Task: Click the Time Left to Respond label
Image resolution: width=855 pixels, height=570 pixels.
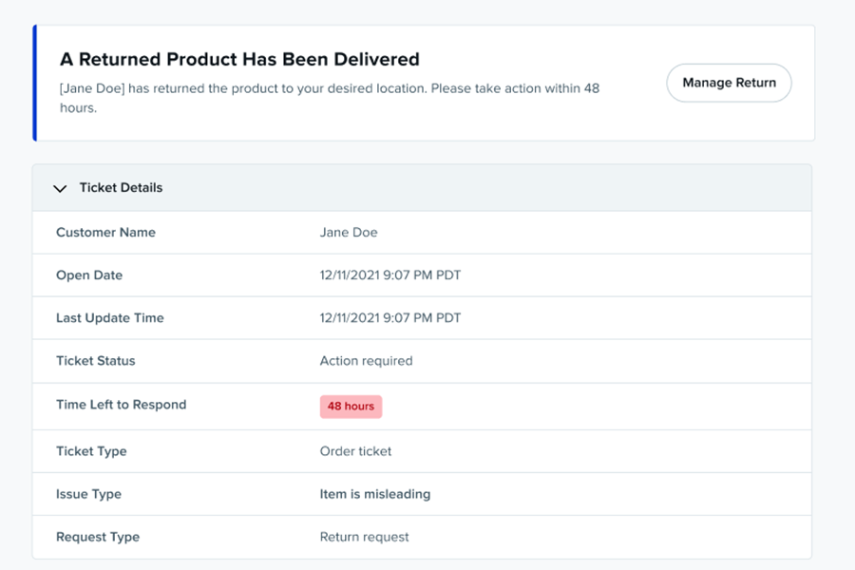Action: pos(122,405)
